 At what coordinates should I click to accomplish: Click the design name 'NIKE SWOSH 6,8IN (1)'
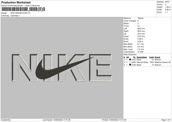pos(20,13)
